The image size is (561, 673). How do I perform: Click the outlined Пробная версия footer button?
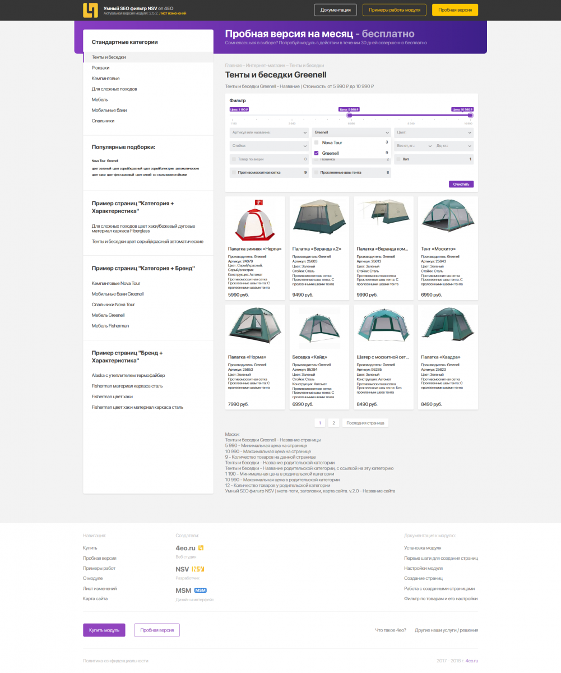click(157, 630)
